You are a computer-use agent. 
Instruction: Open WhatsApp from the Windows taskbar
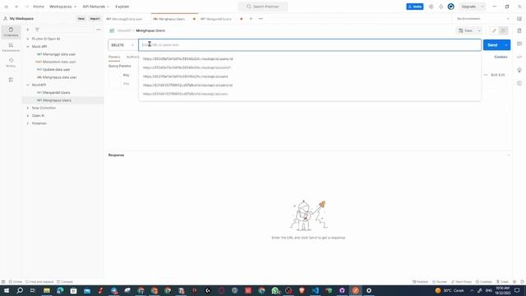tap(275, 290)
